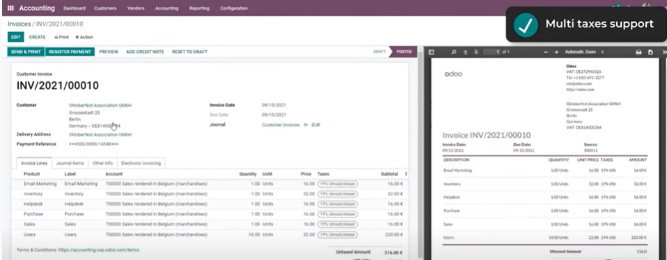The height and width of the screenshot is (260, 667).
Task: Zoom in on the PDF preview
Action: point(556,52)
